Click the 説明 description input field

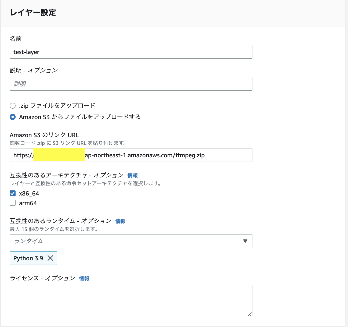(131, 84)
